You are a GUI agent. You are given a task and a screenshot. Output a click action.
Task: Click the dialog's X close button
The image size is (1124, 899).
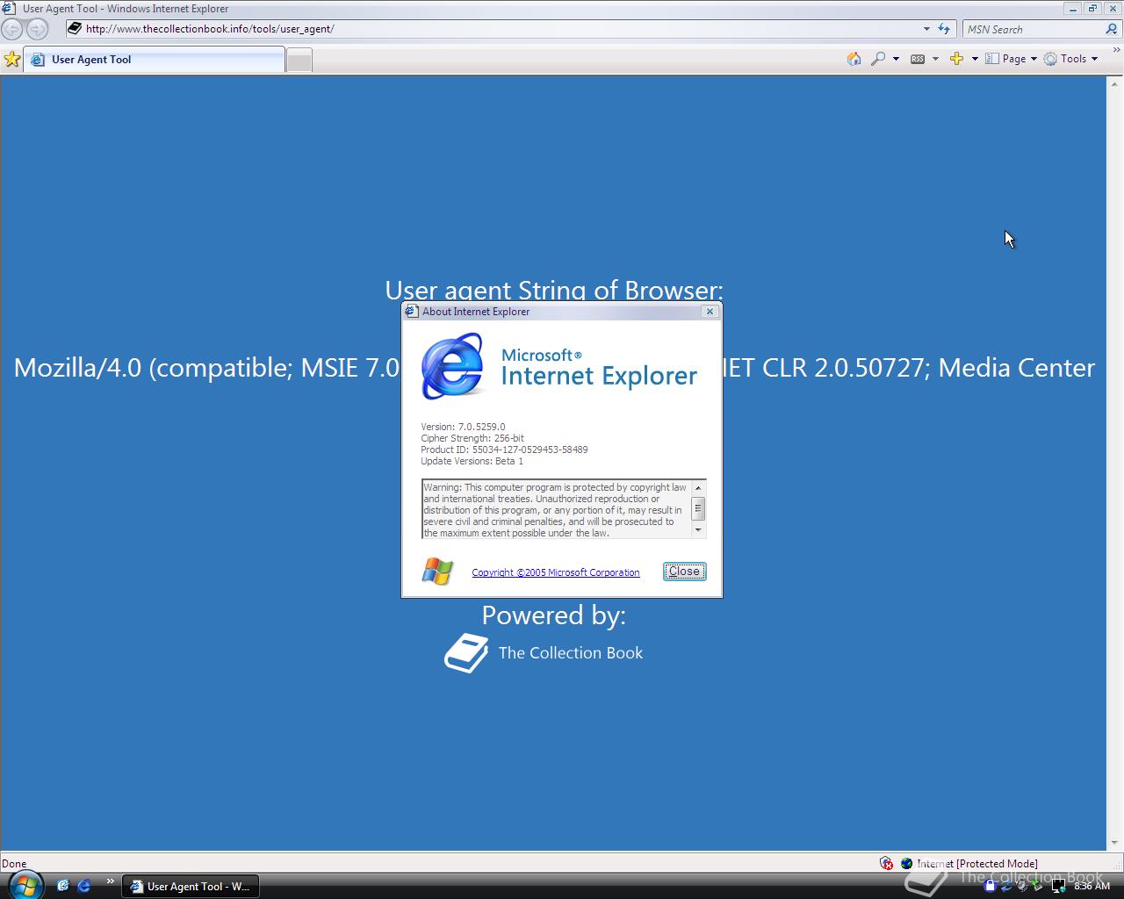(x=710, y=311)
